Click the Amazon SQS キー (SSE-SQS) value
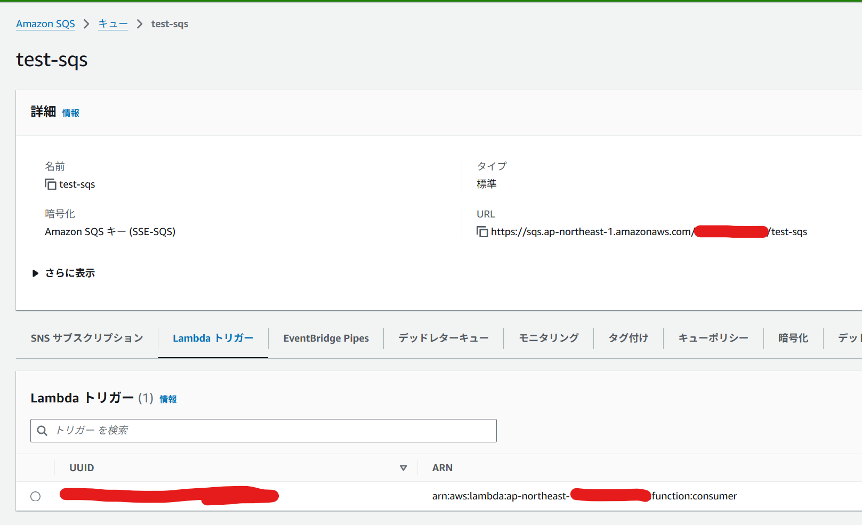 pyautogui.click(x=110, y=232)
